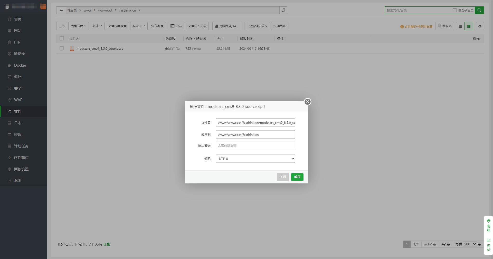493x259 pixels.
Task: Click the 解压到 destination input field
Action: [x=255, y=134]
